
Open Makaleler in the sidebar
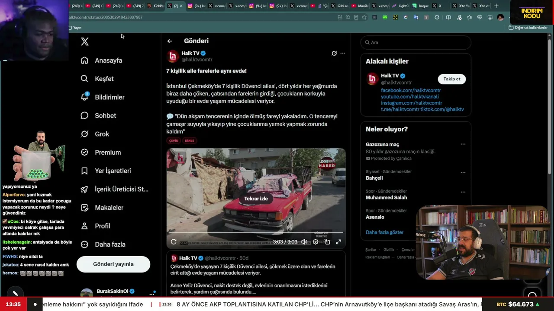tap(102, 207)
